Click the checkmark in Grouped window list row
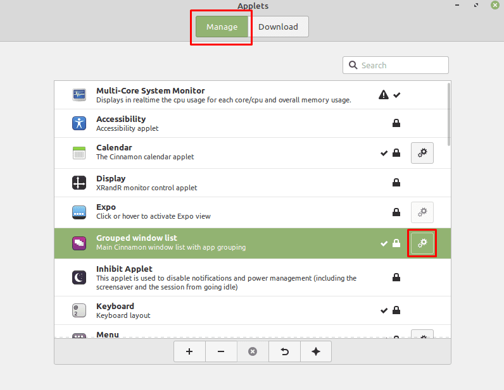 [x=384, y=243]
